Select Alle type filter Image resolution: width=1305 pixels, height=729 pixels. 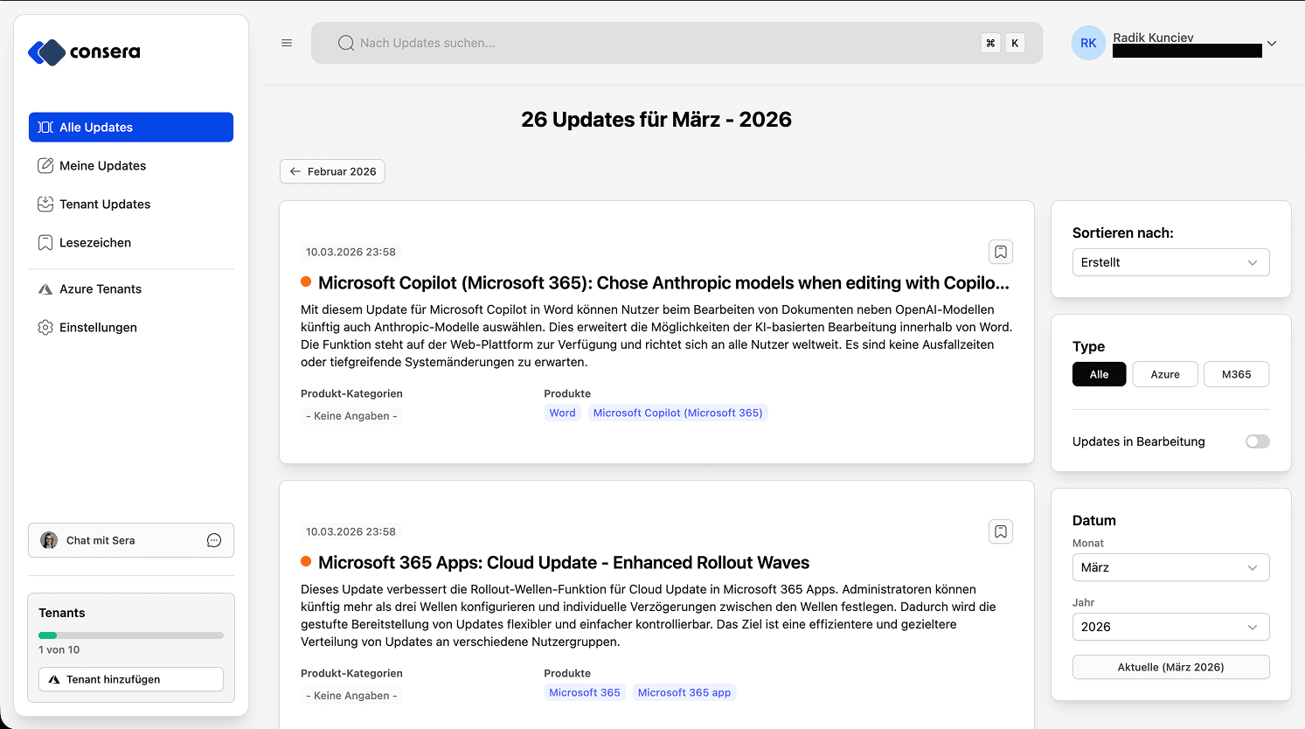[x=1100, y=374]
